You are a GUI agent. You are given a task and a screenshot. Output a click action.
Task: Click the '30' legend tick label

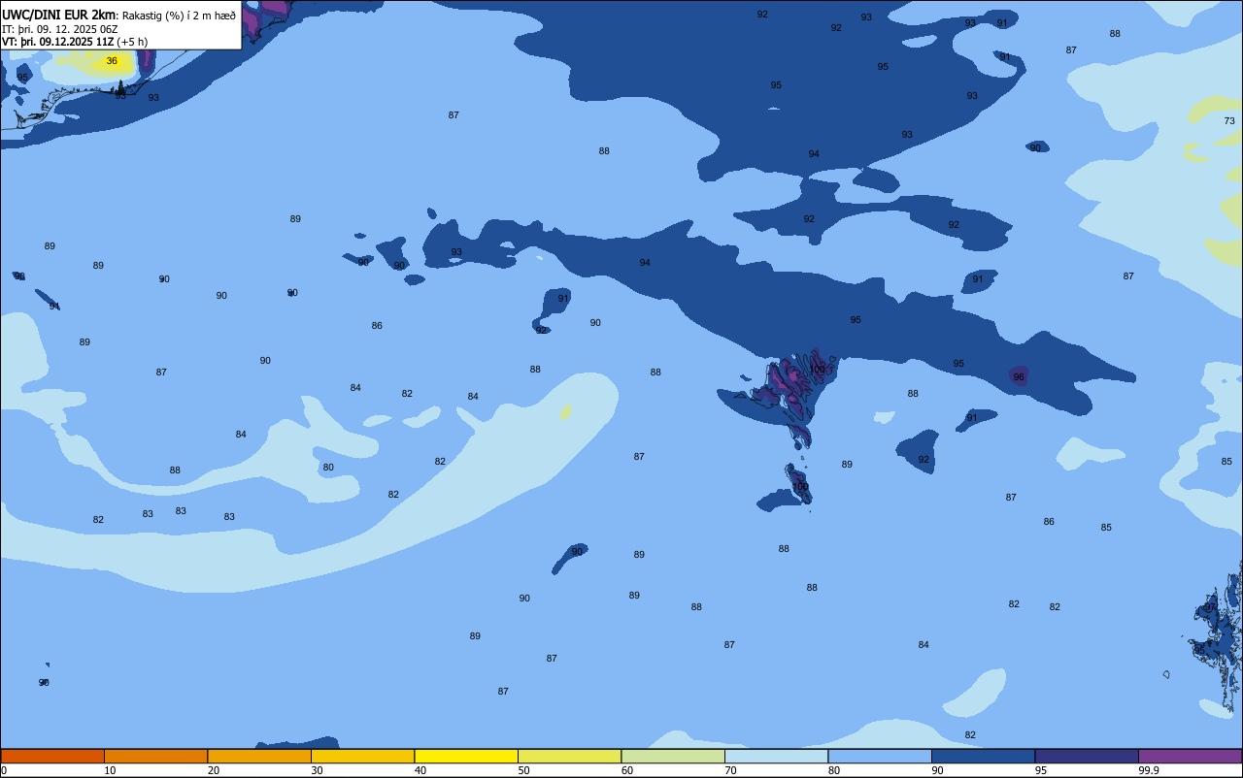(x=318, y=770)
